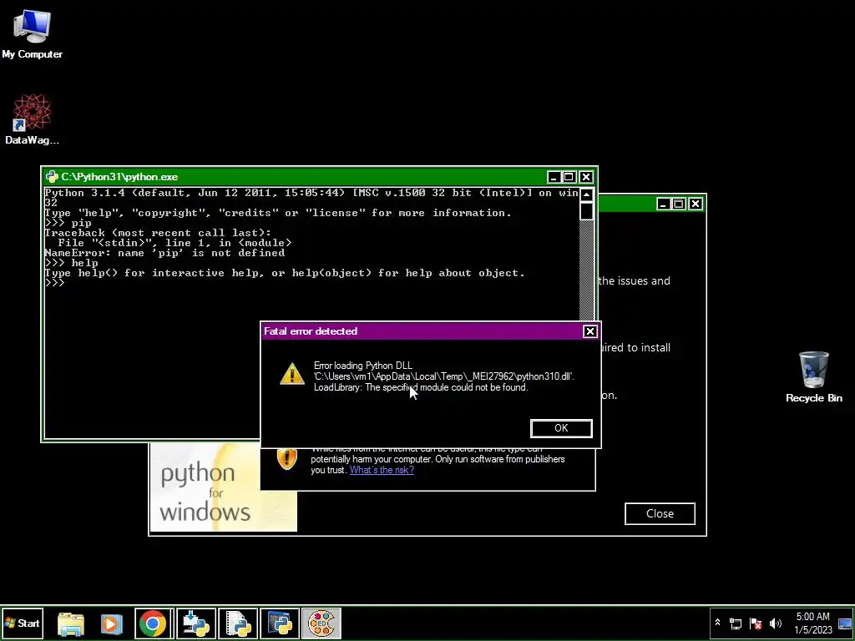The image size is (855, 641).
Task: Click the security shield warning icon
Action: [x=287, y=460]
